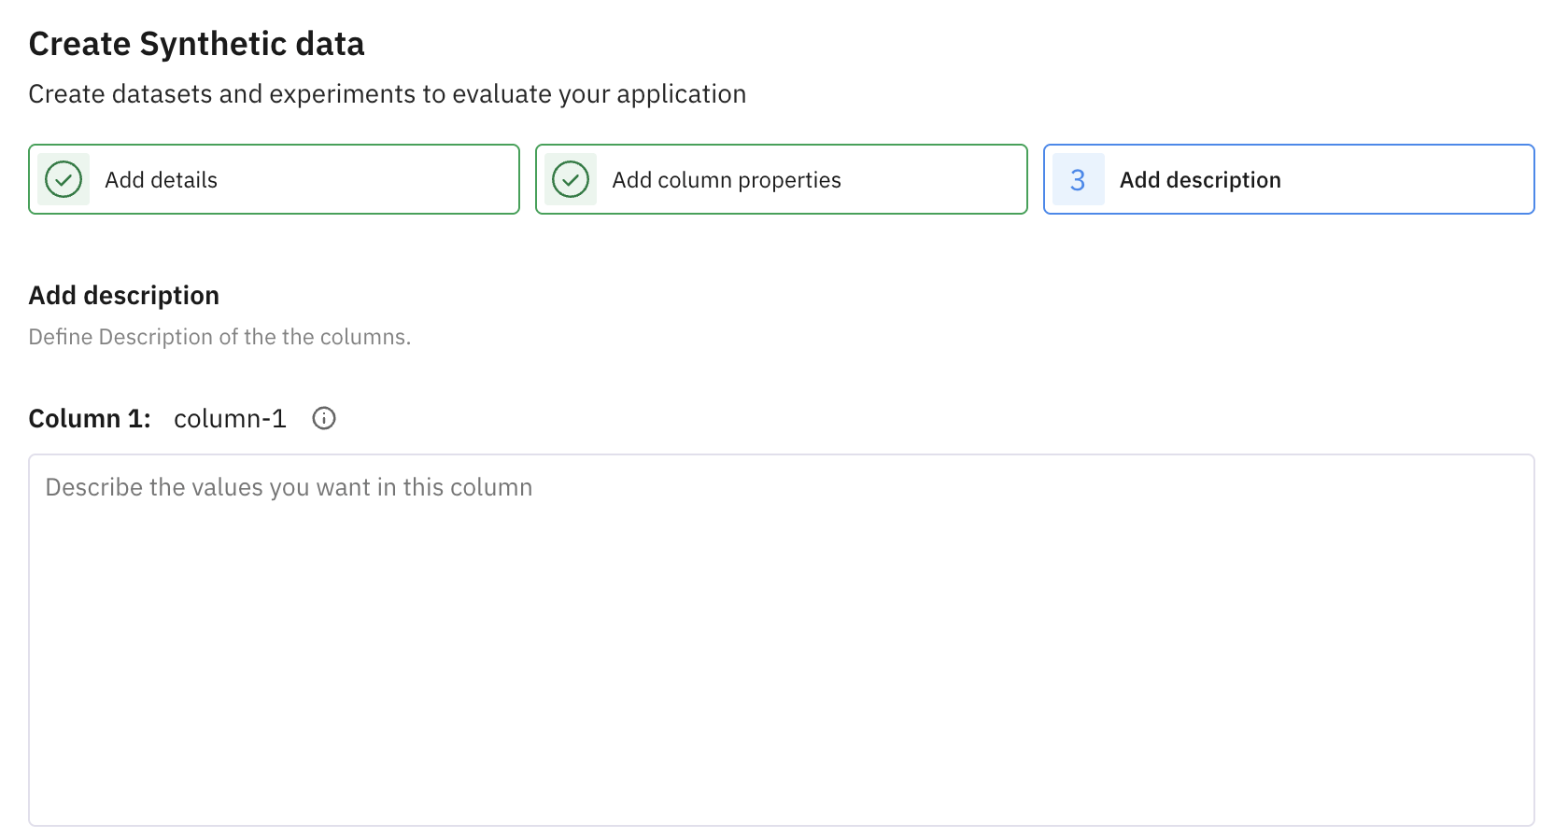Screen dimensions: 1554x838
Task: Go back to the Add details step
Action: click(161, 180)
